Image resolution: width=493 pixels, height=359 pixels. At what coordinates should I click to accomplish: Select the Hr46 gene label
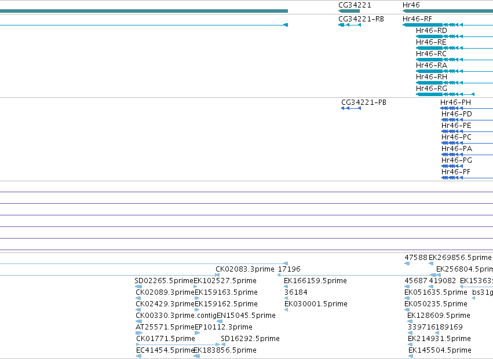pyautogui.click(x=411, y=5)
